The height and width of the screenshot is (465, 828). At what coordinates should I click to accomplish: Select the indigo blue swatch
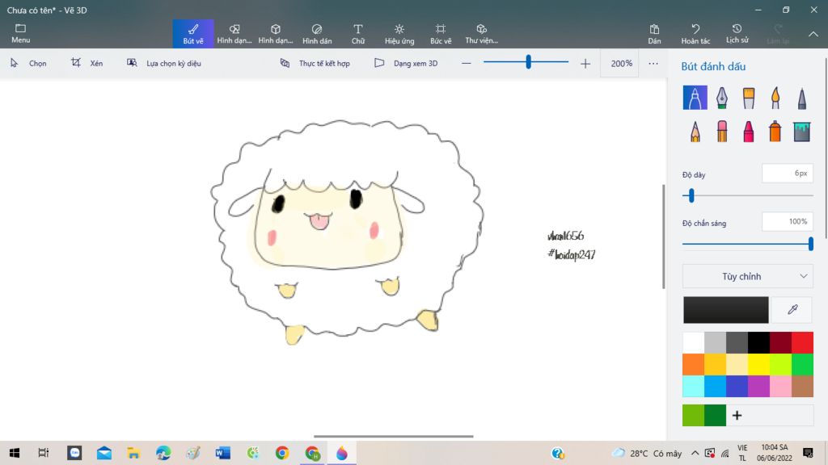click(x=737, y=386)
